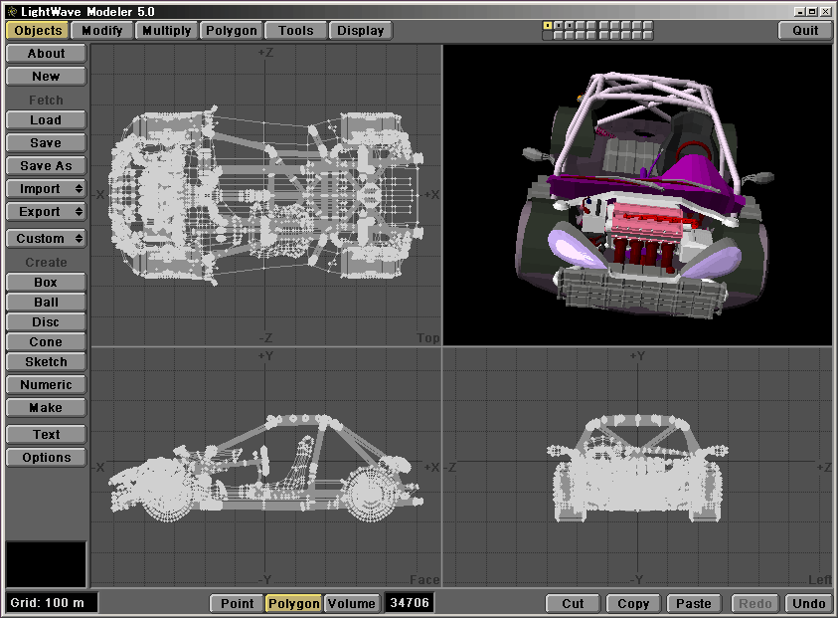Screen dimensions: 838x618
Task: Toggle the second foreground layer button
Action: [x=559, y=25]
